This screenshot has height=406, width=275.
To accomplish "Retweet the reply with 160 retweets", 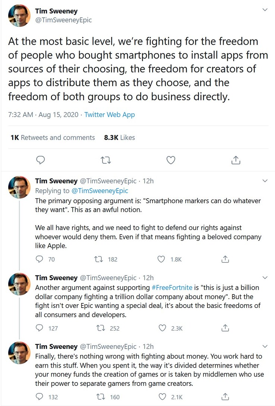I will (x=100, y=397).
